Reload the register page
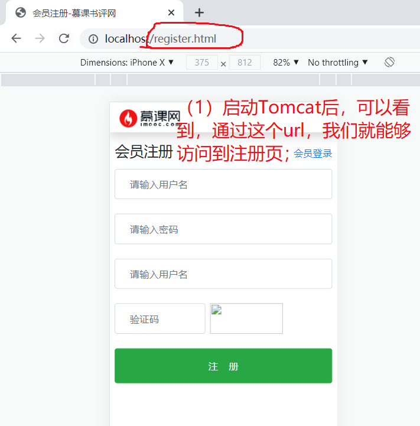 [64, 38]
